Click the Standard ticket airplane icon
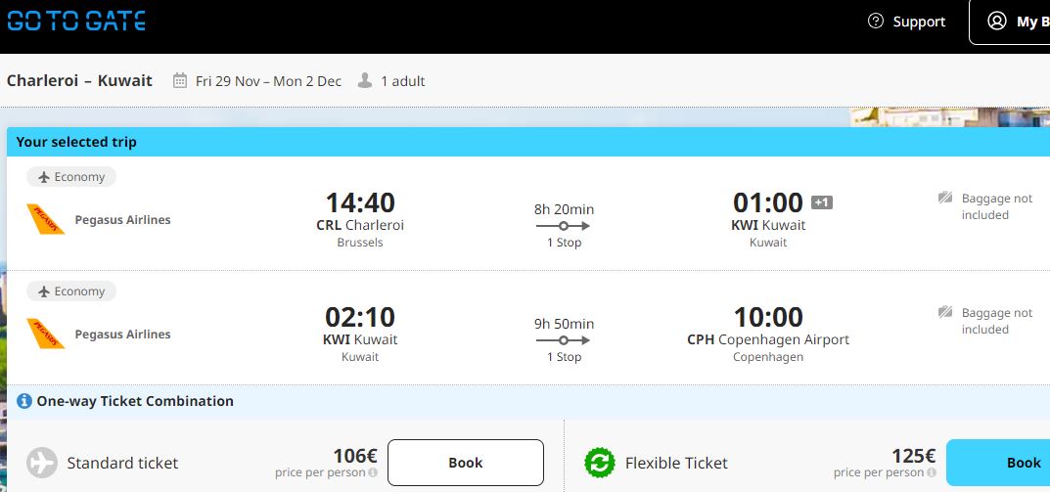This screenshot has width=1050, height=492. click(x=42, y=463)
